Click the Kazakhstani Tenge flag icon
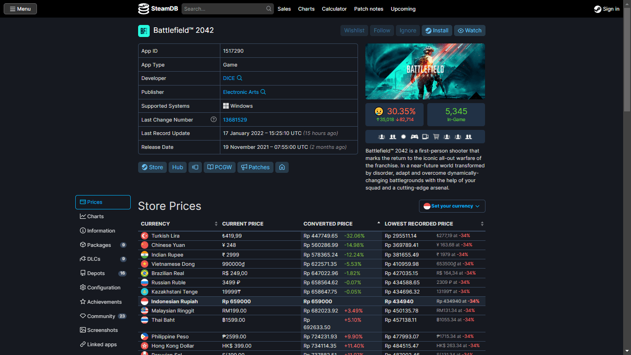The width and height of the screenshot is (631, 355). click(x=145, y=292)
